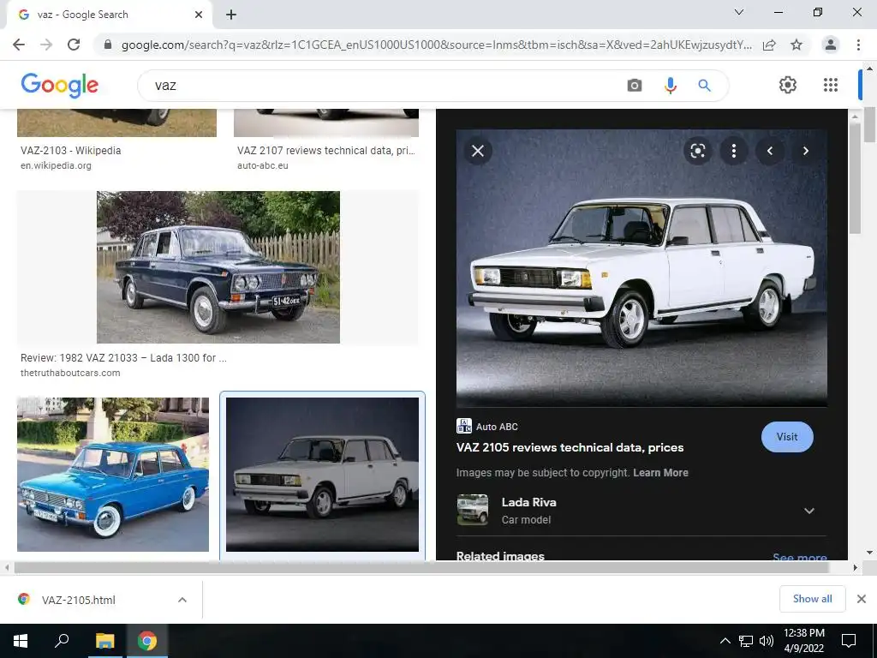
Task: Open 'Review: 1982 VAZ 21033' result title
Action: click(123, 358)
